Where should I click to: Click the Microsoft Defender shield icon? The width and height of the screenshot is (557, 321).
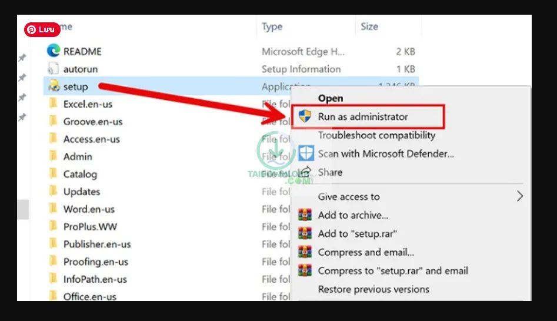(x=306, y=153)
